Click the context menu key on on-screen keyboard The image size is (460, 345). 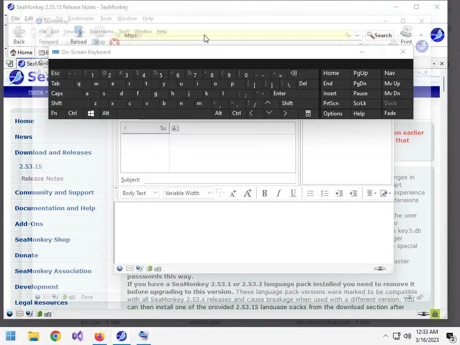(x=308, y=113)
